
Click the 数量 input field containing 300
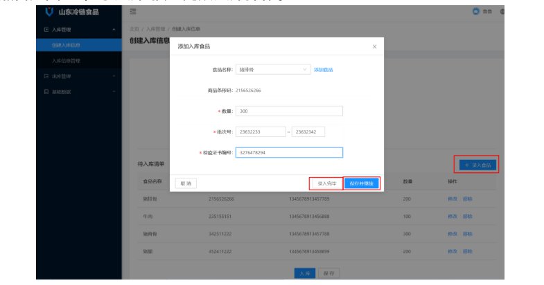(289, 111)
